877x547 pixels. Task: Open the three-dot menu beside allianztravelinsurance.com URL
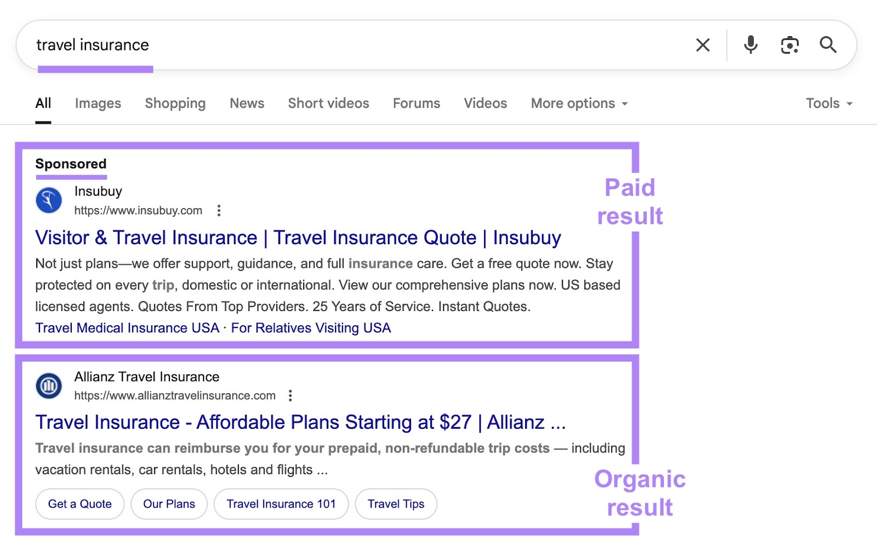291,395
